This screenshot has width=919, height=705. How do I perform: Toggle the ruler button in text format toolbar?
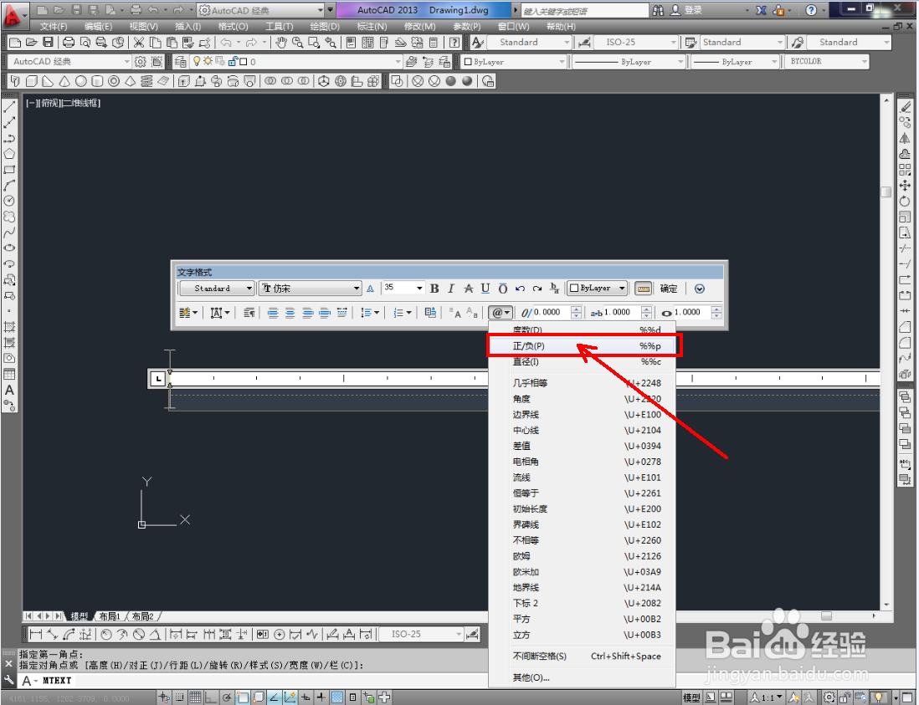coord(643,288)
